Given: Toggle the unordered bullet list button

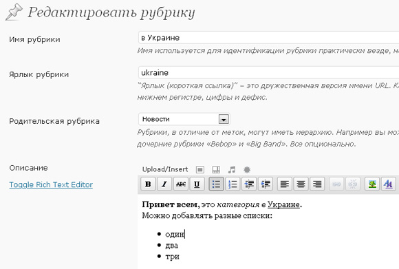Looking at the screenshot, I should pyautogui.click(x=216, y=184).
